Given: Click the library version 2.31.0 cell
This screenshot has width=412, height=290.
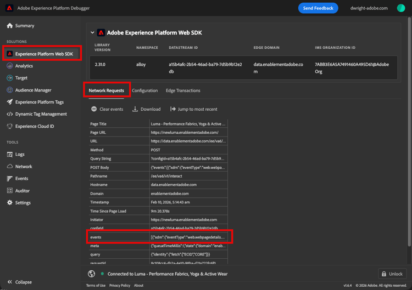Looking at the screenshot, I should 100,65.
